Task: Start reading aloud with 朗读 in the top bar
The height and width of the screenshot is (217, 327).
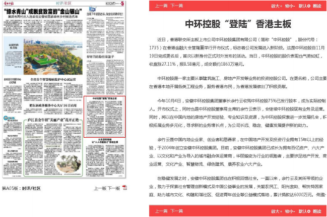Action: [317, 6]
